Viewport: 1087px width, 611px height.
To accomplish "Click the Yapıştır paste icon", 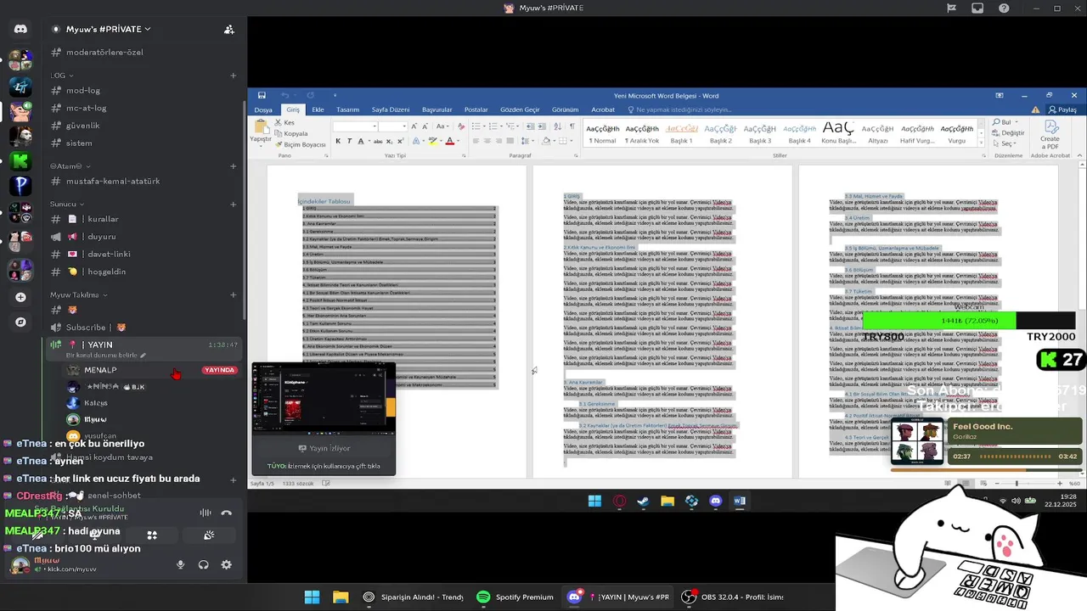I will [260, 129].
